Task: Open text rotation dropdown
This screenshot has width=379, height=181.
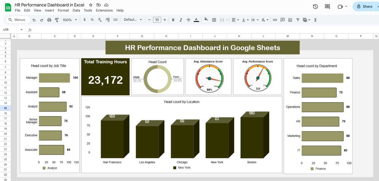Action: coord(265,20)
